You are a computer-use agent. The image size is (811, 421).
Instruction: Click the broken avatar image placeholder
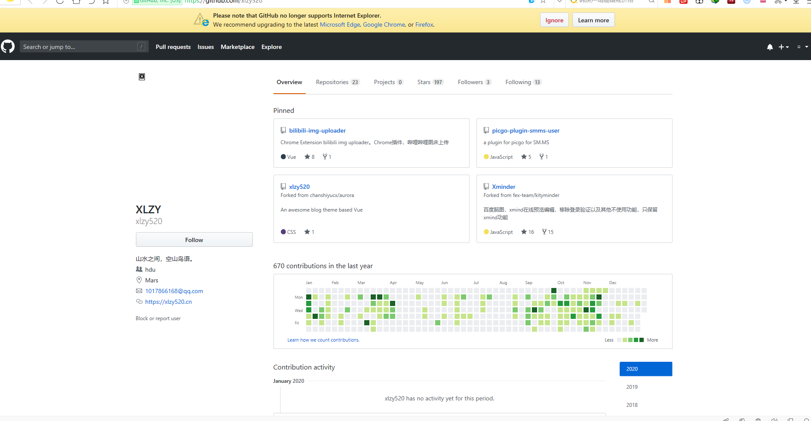[x=142, y=77]
